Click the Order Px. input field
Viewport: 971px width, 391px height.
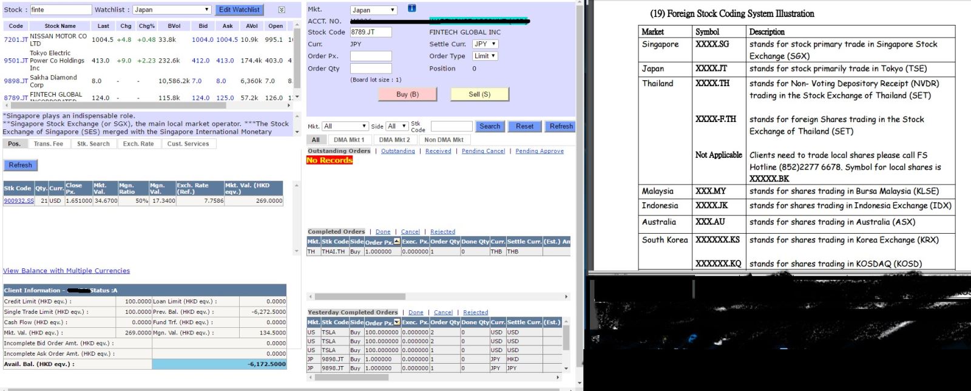click(x=371, y=56)
